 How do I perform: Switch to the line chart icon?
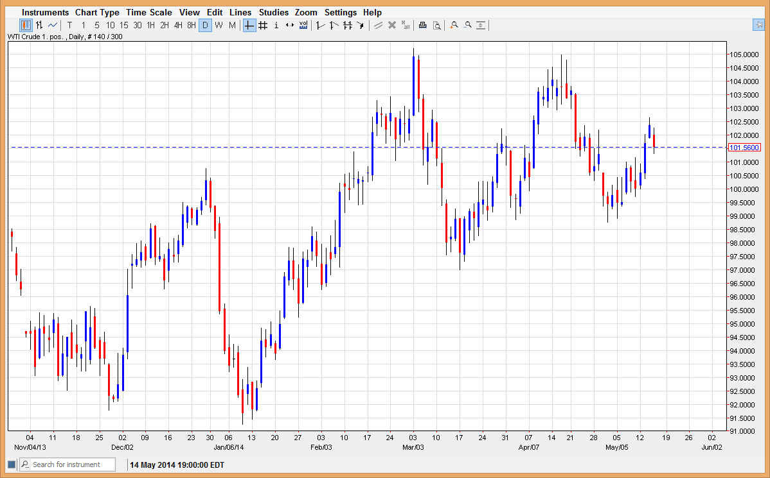[53, 25]
